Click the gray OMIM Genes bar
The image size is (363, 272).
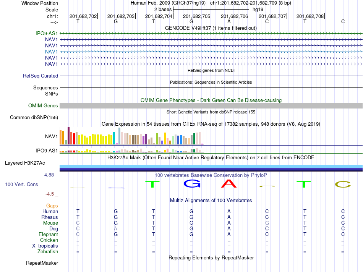211,105
